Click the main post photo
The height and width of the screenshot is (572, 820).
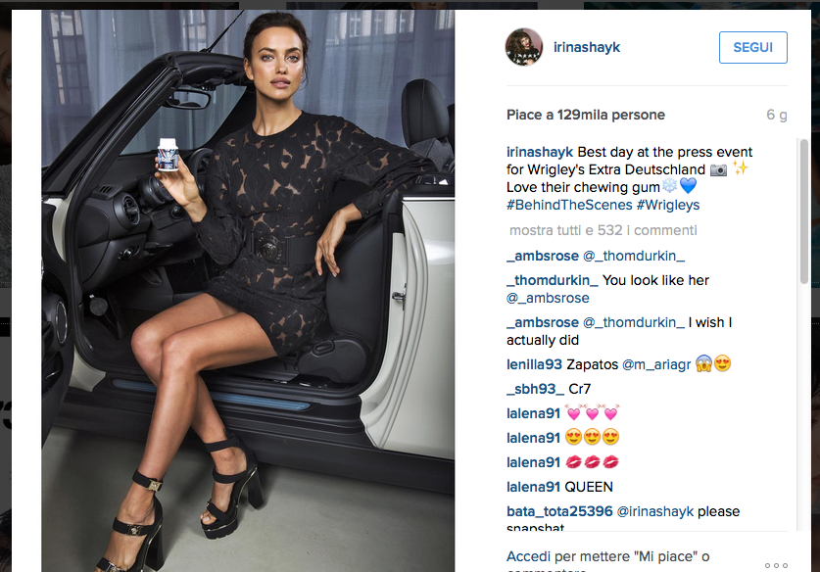248,291
